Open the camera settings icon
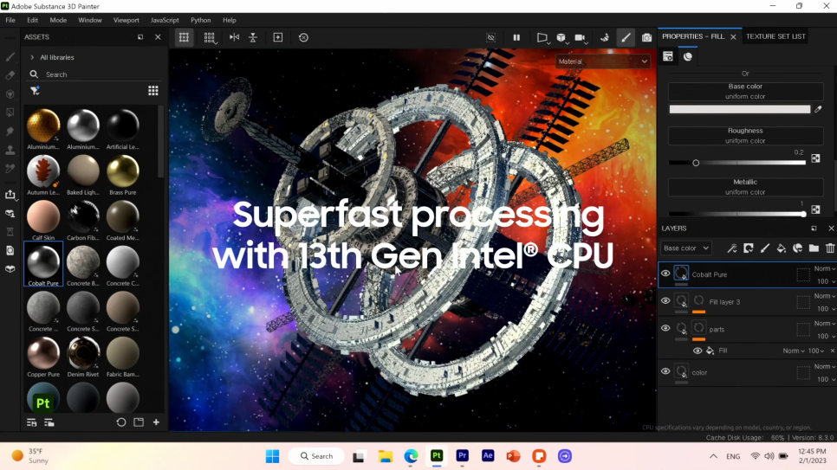 coord(580,37)
